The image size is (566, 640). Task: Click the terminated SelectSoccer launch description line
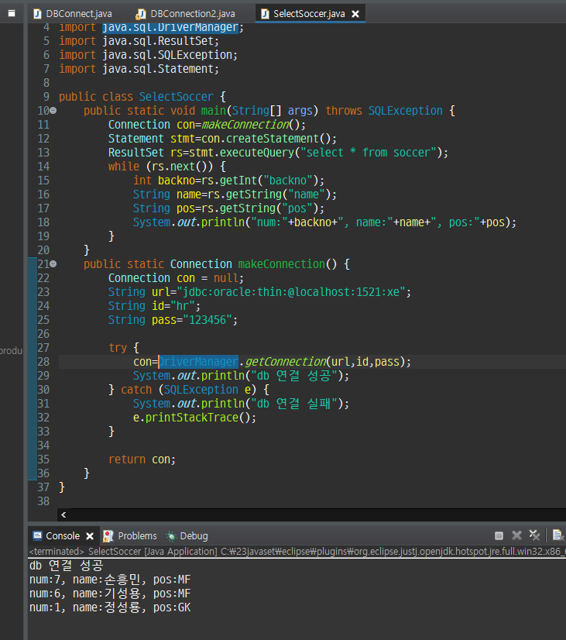click(297, 552)
